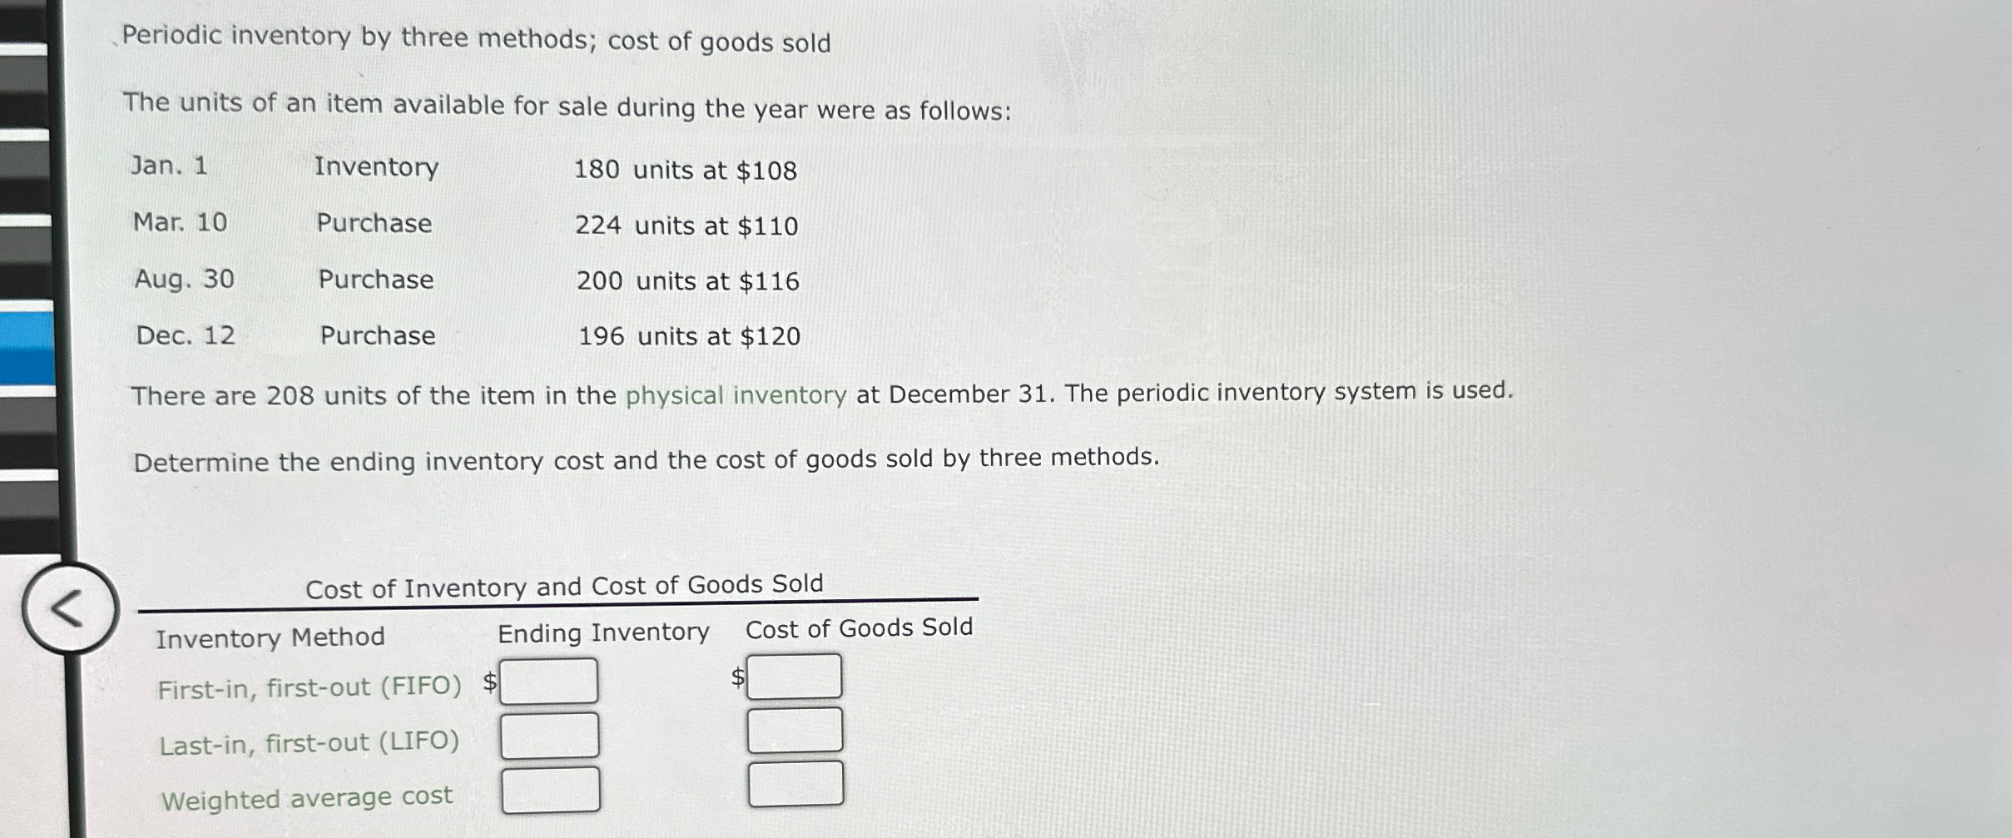Screen dimensions: 2012x838
Task: Click the Cost of Goods Sold column header
Action: [860, 628]
